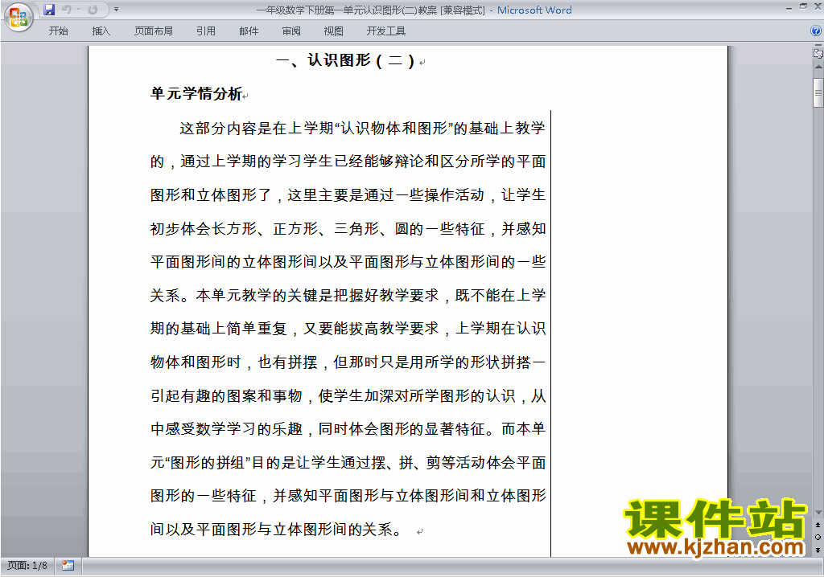Click the heading 一、认识图形（二）

click(345, 60)
